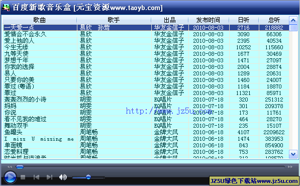Skip to previous track button

pos(36,177)
